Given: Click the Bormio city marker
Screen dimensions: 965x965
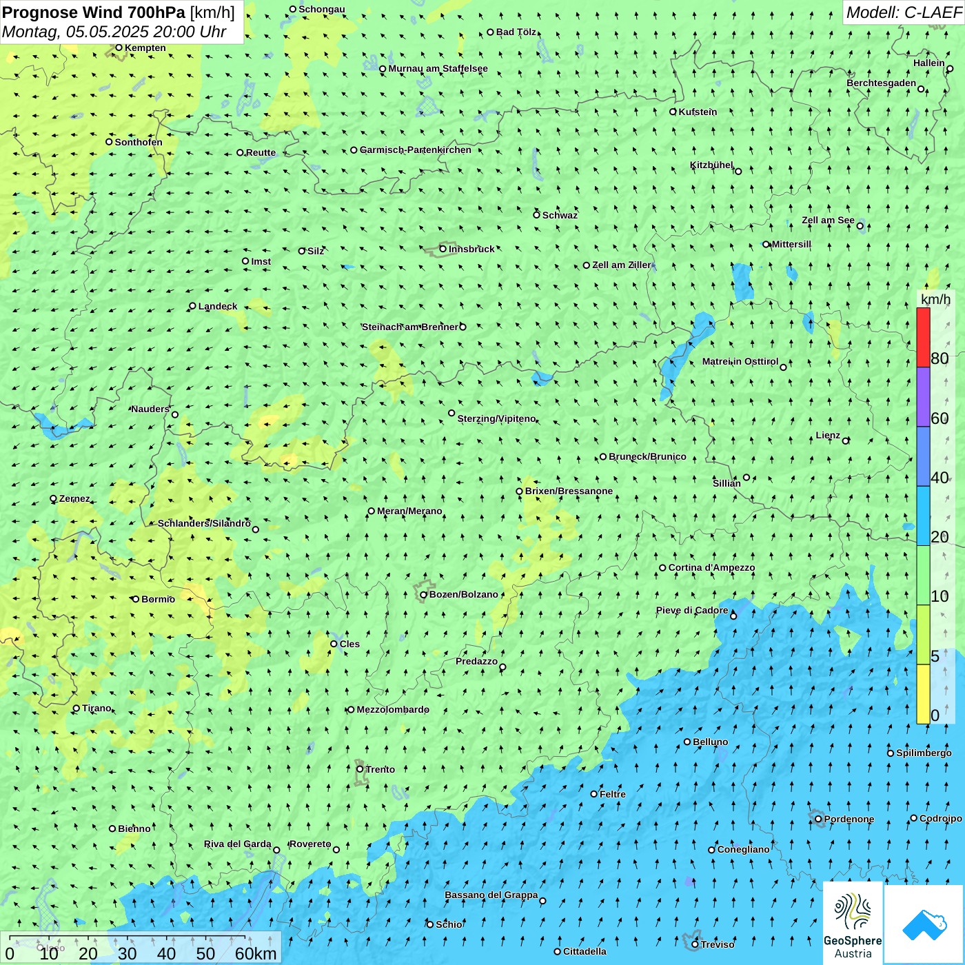Looking at the screenshot, I should 136,599.
